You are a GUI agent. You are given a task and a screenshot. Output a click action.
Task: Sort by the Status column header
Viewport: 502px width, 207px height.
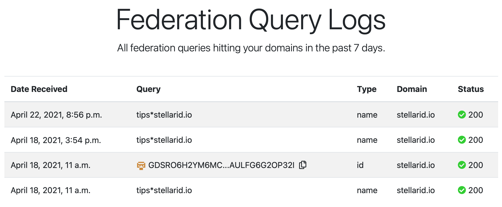point(471,89)
